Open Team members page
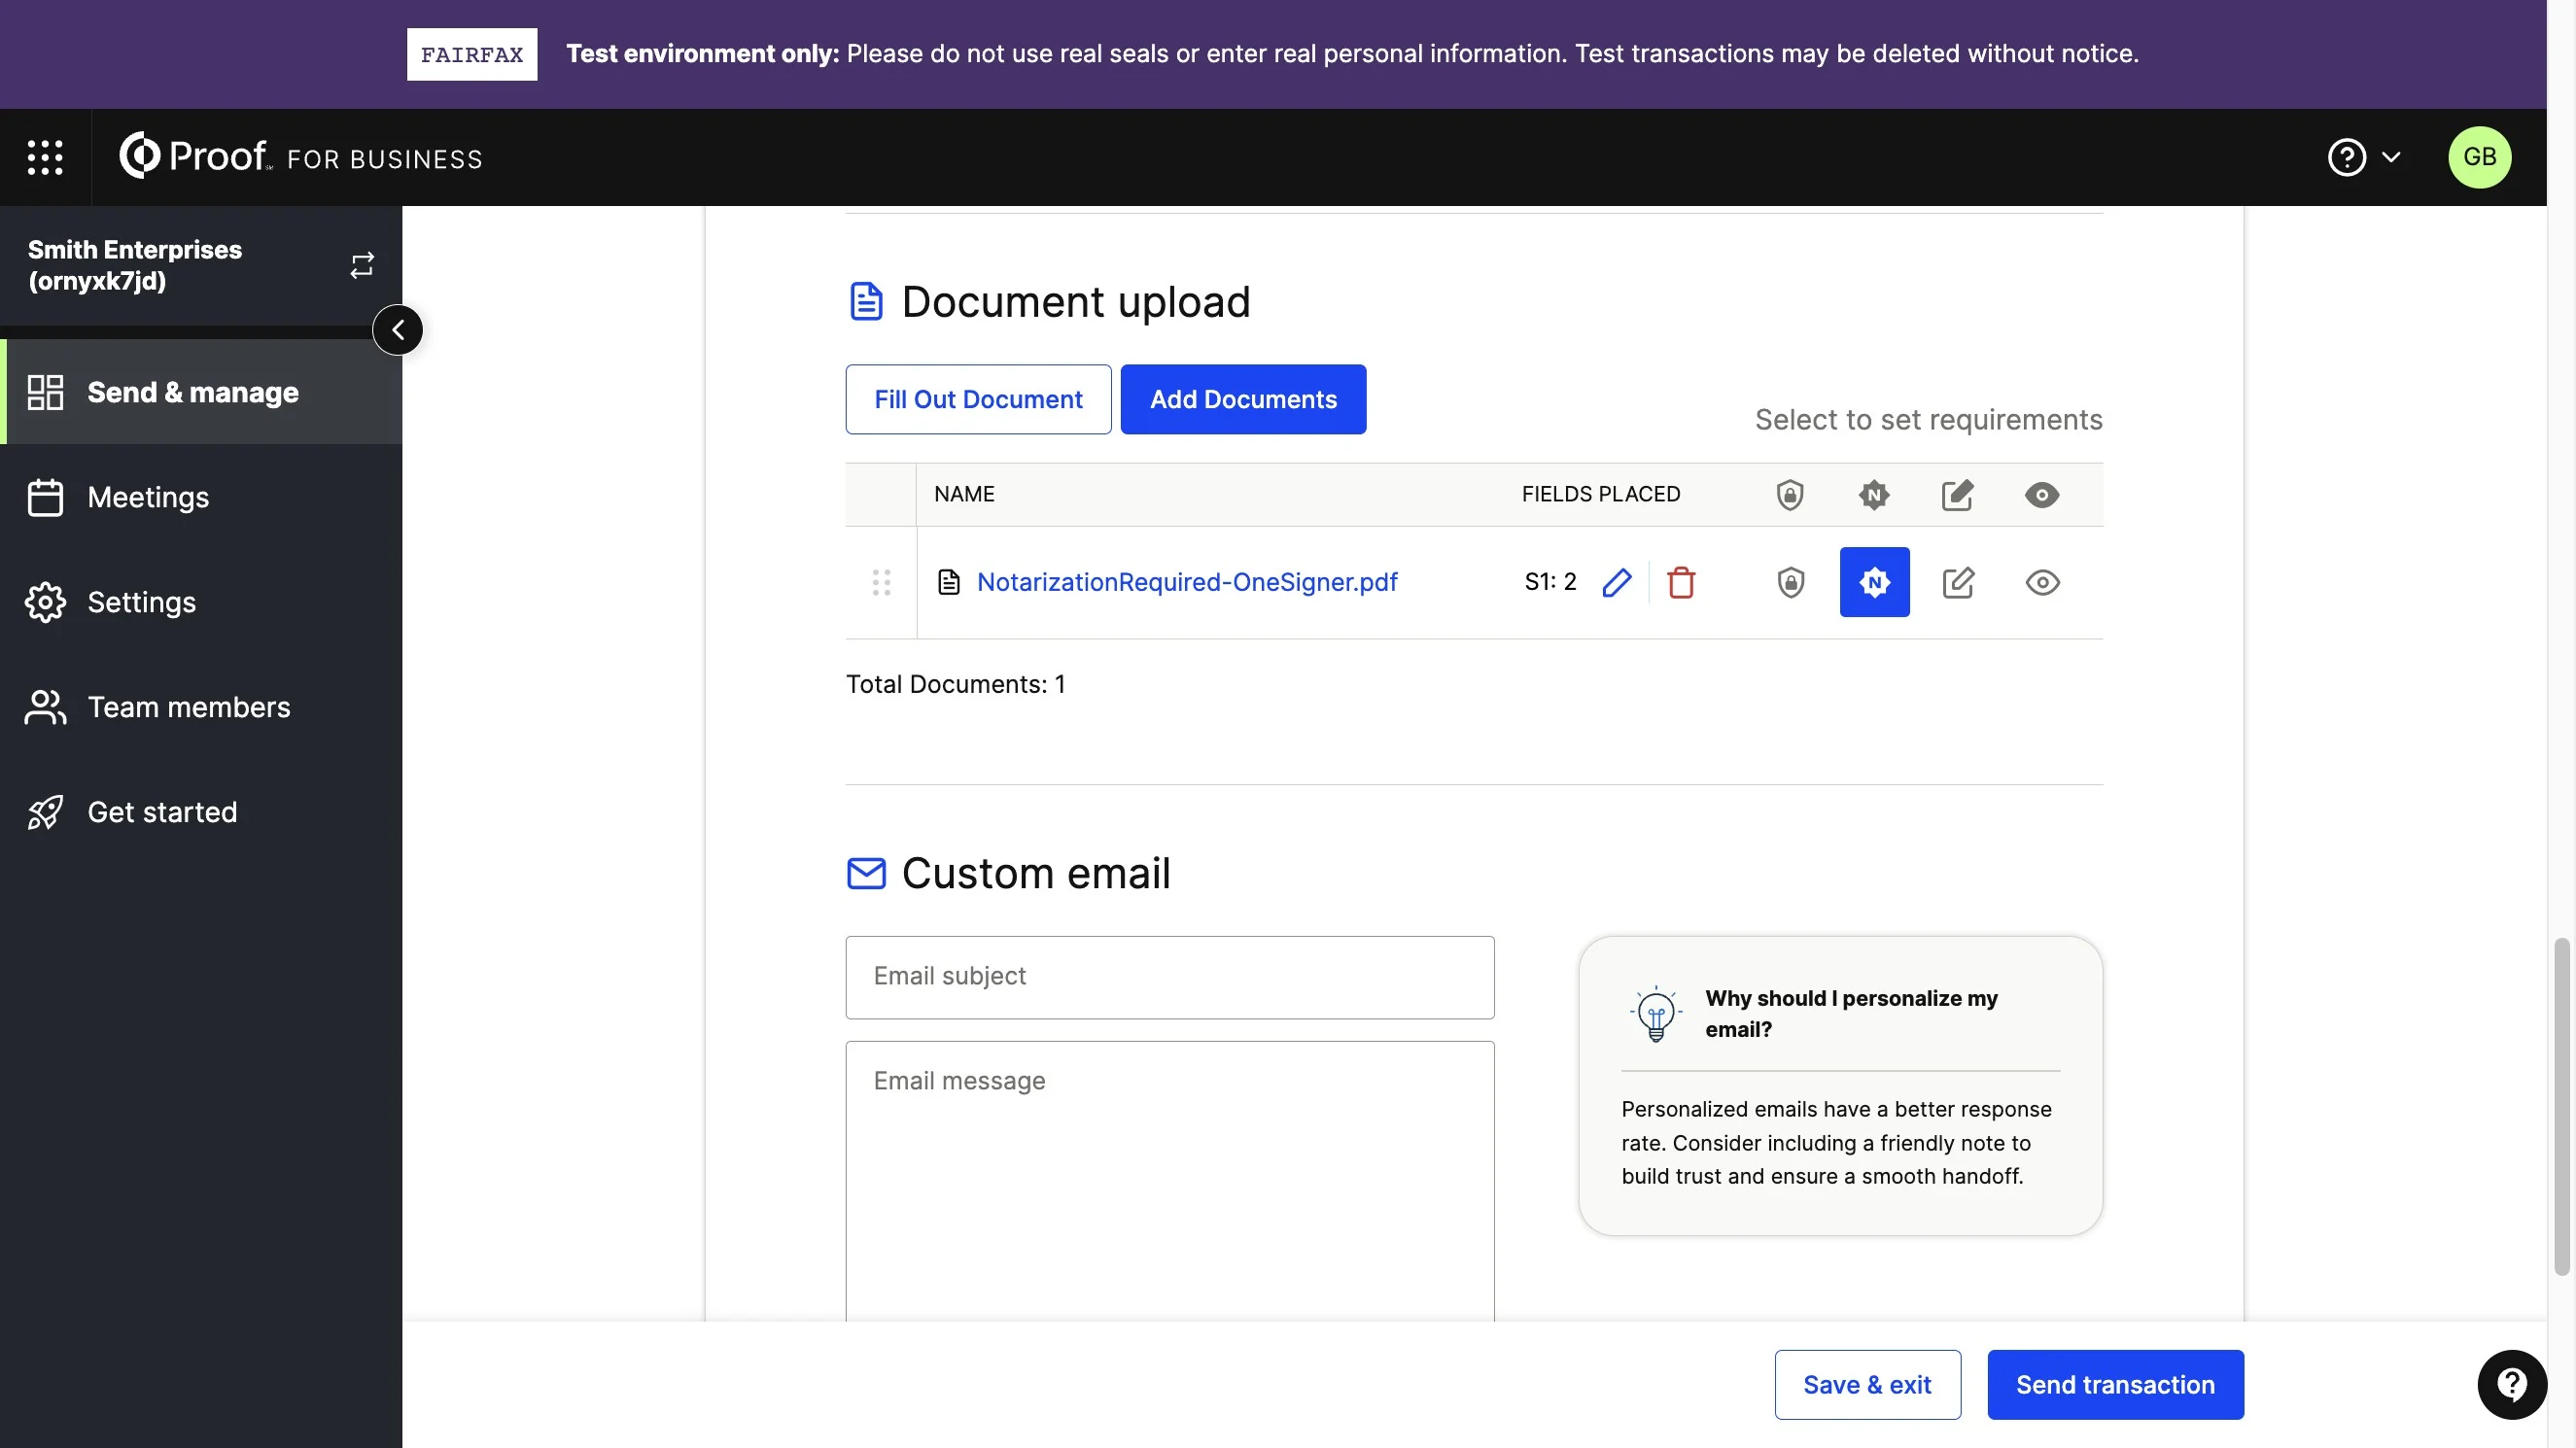 pyautogui.click(x=201, y=707)
